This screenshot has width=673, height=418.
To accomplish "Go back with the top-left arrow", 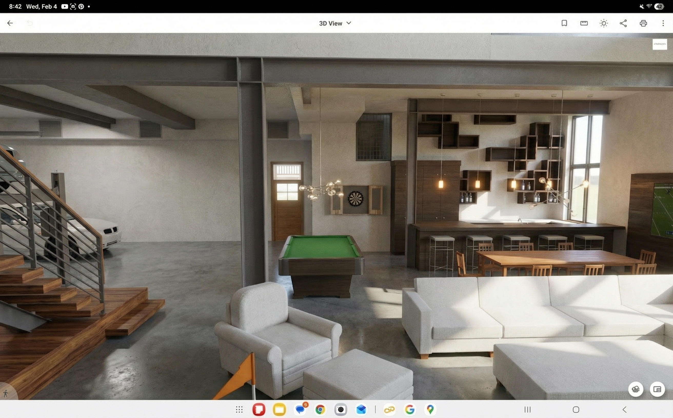I will [10, 23].
